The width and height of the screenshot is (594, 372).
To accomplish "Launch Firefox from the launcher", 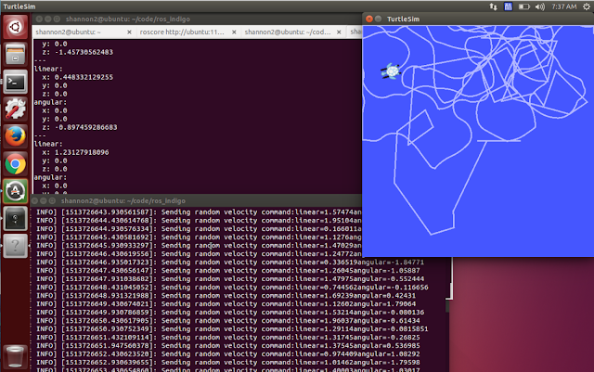I will coord(15,136).
